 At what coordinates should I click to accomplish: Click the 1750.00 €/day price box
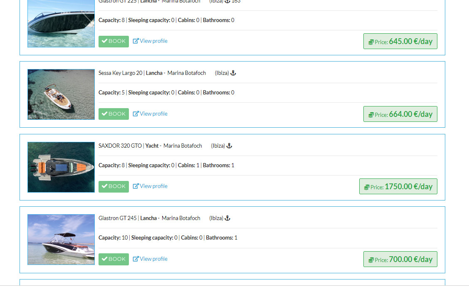click(x=398, y=186)
